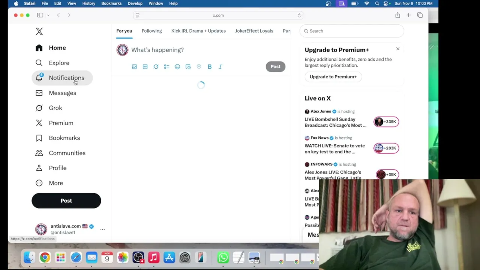480x270 pixels.
Task: Launch Google Chrome from the Dock
Action: tap(45, 258)
